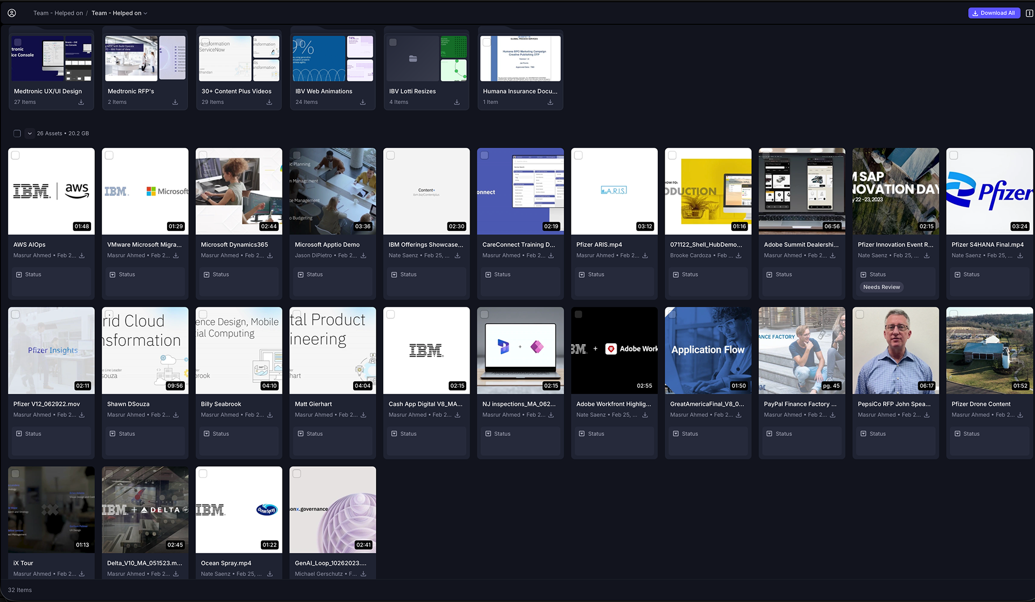This screenshot has height=602, width=1035.
Task: Toggle the side panel layout icon
Action: point(1029,13)
